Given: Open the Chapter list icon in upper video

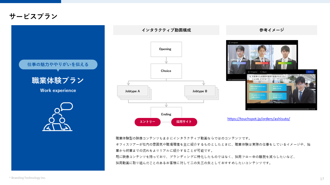Looking at the screenshot, I should [229, 43].
